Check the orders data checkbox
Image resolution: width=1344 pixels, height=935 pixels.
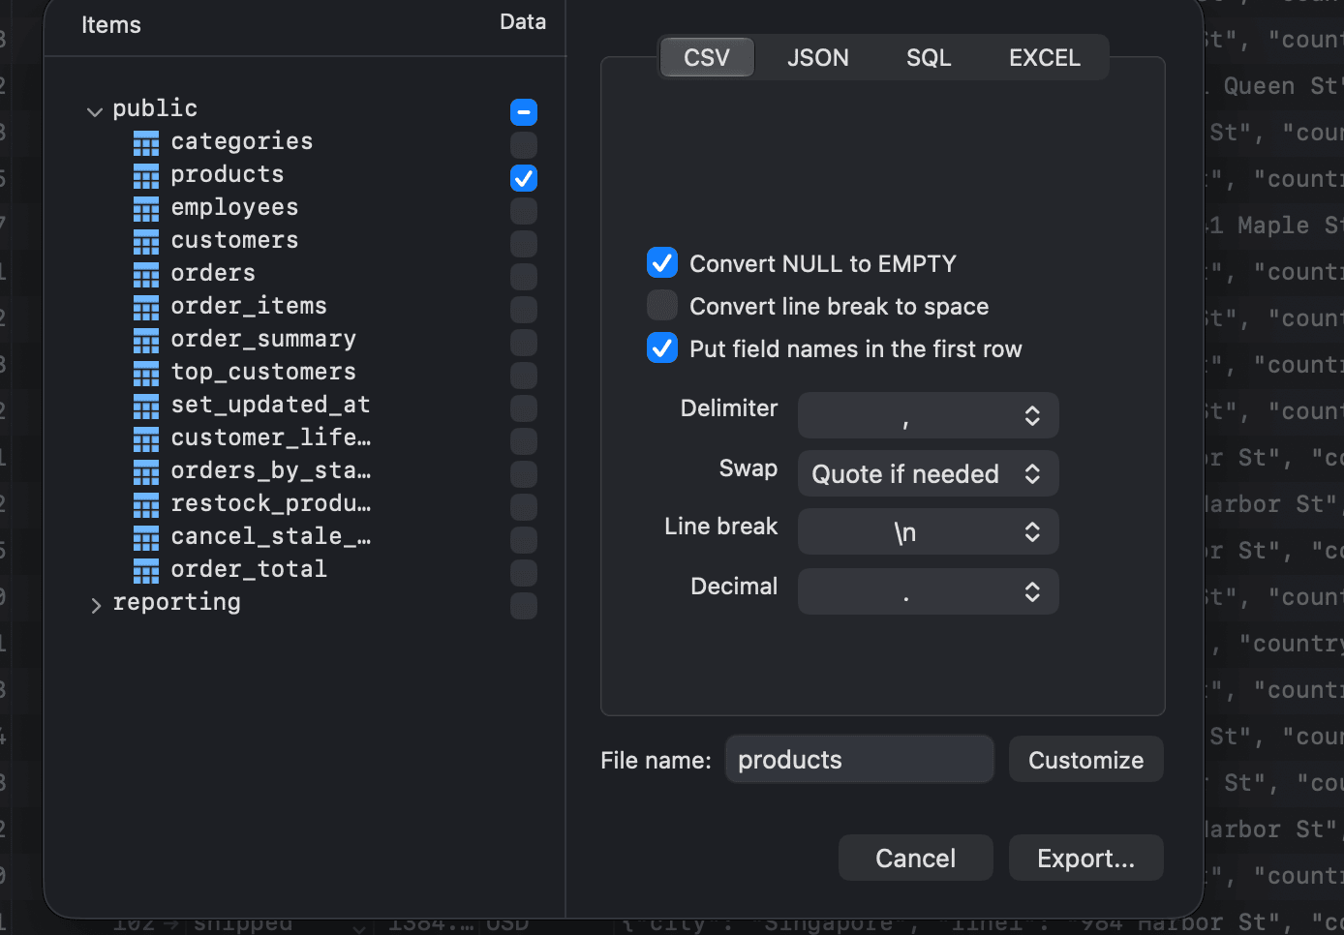click(x=524, y=277)
